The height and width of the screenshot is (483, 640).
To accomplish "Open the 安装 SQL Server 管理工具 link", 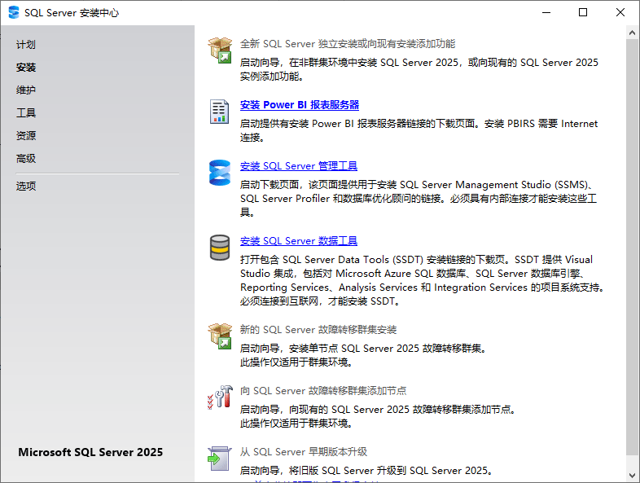I will pyautogui.click(x=299, y=166).
